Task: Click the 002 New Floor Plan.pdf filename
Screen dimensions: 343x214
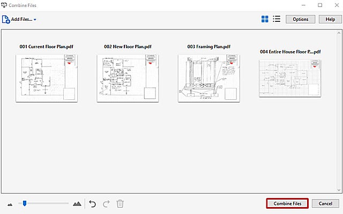Action: point(128,46)
